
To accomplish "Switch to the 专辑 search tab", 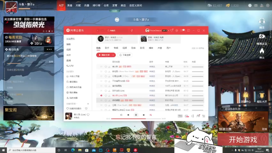I will coord(116,48).
